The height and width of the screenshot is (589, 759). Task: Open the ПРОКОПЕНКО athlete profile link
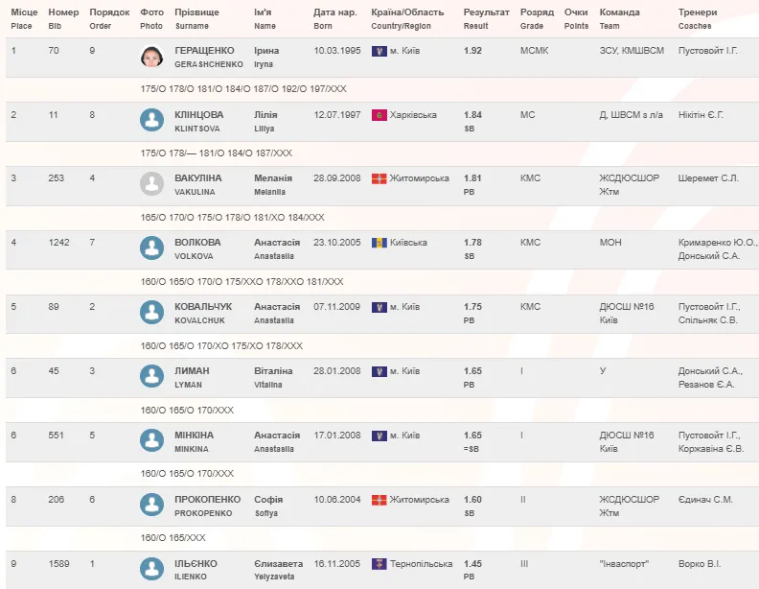point(208,500)
